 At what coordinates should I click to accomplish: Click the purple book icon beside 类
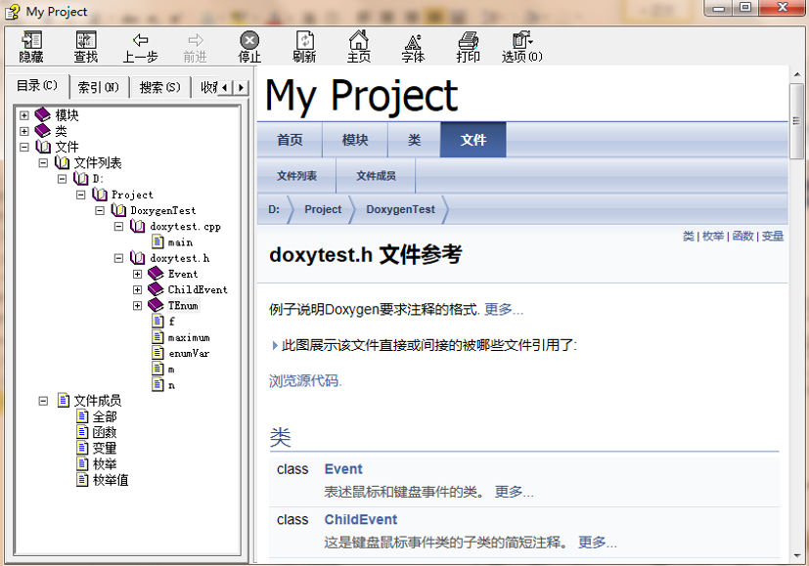click(x=42, y=130)
